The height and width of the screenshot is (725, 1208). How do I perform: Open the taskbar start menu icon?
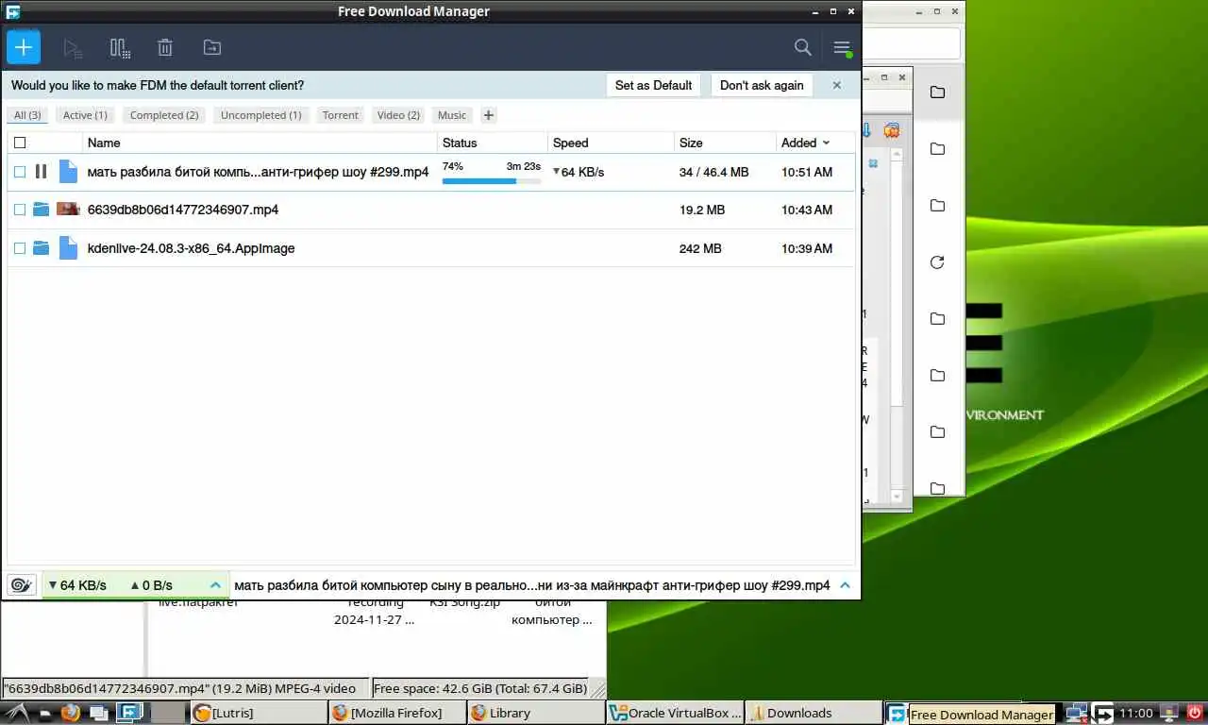tap(19, 713)
